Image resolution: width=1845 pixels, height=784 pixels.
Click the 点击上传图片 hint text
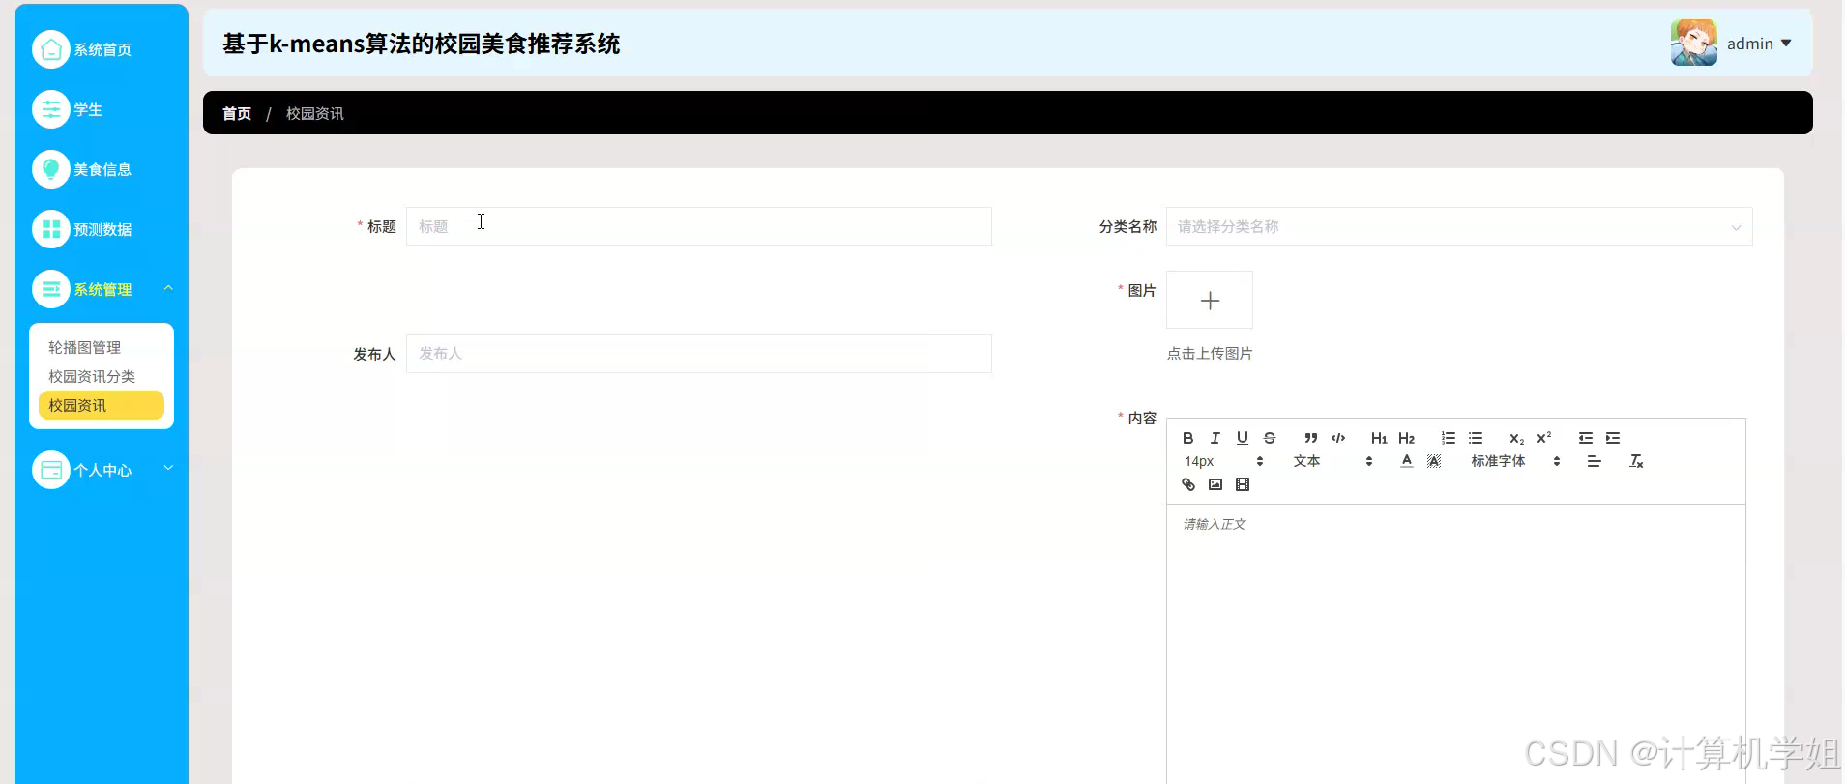click(x=1210, y=354)
